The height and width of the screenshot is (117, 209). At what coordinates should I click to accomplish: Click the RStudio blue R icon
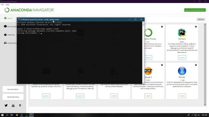pyautogui.click(x=182, y=71)
